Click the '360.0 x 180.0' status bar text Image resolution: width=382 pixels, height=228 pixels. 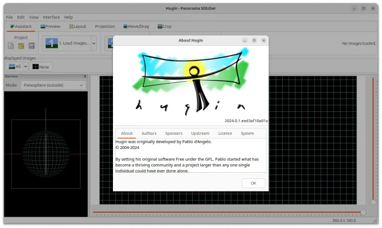(344, 220)
